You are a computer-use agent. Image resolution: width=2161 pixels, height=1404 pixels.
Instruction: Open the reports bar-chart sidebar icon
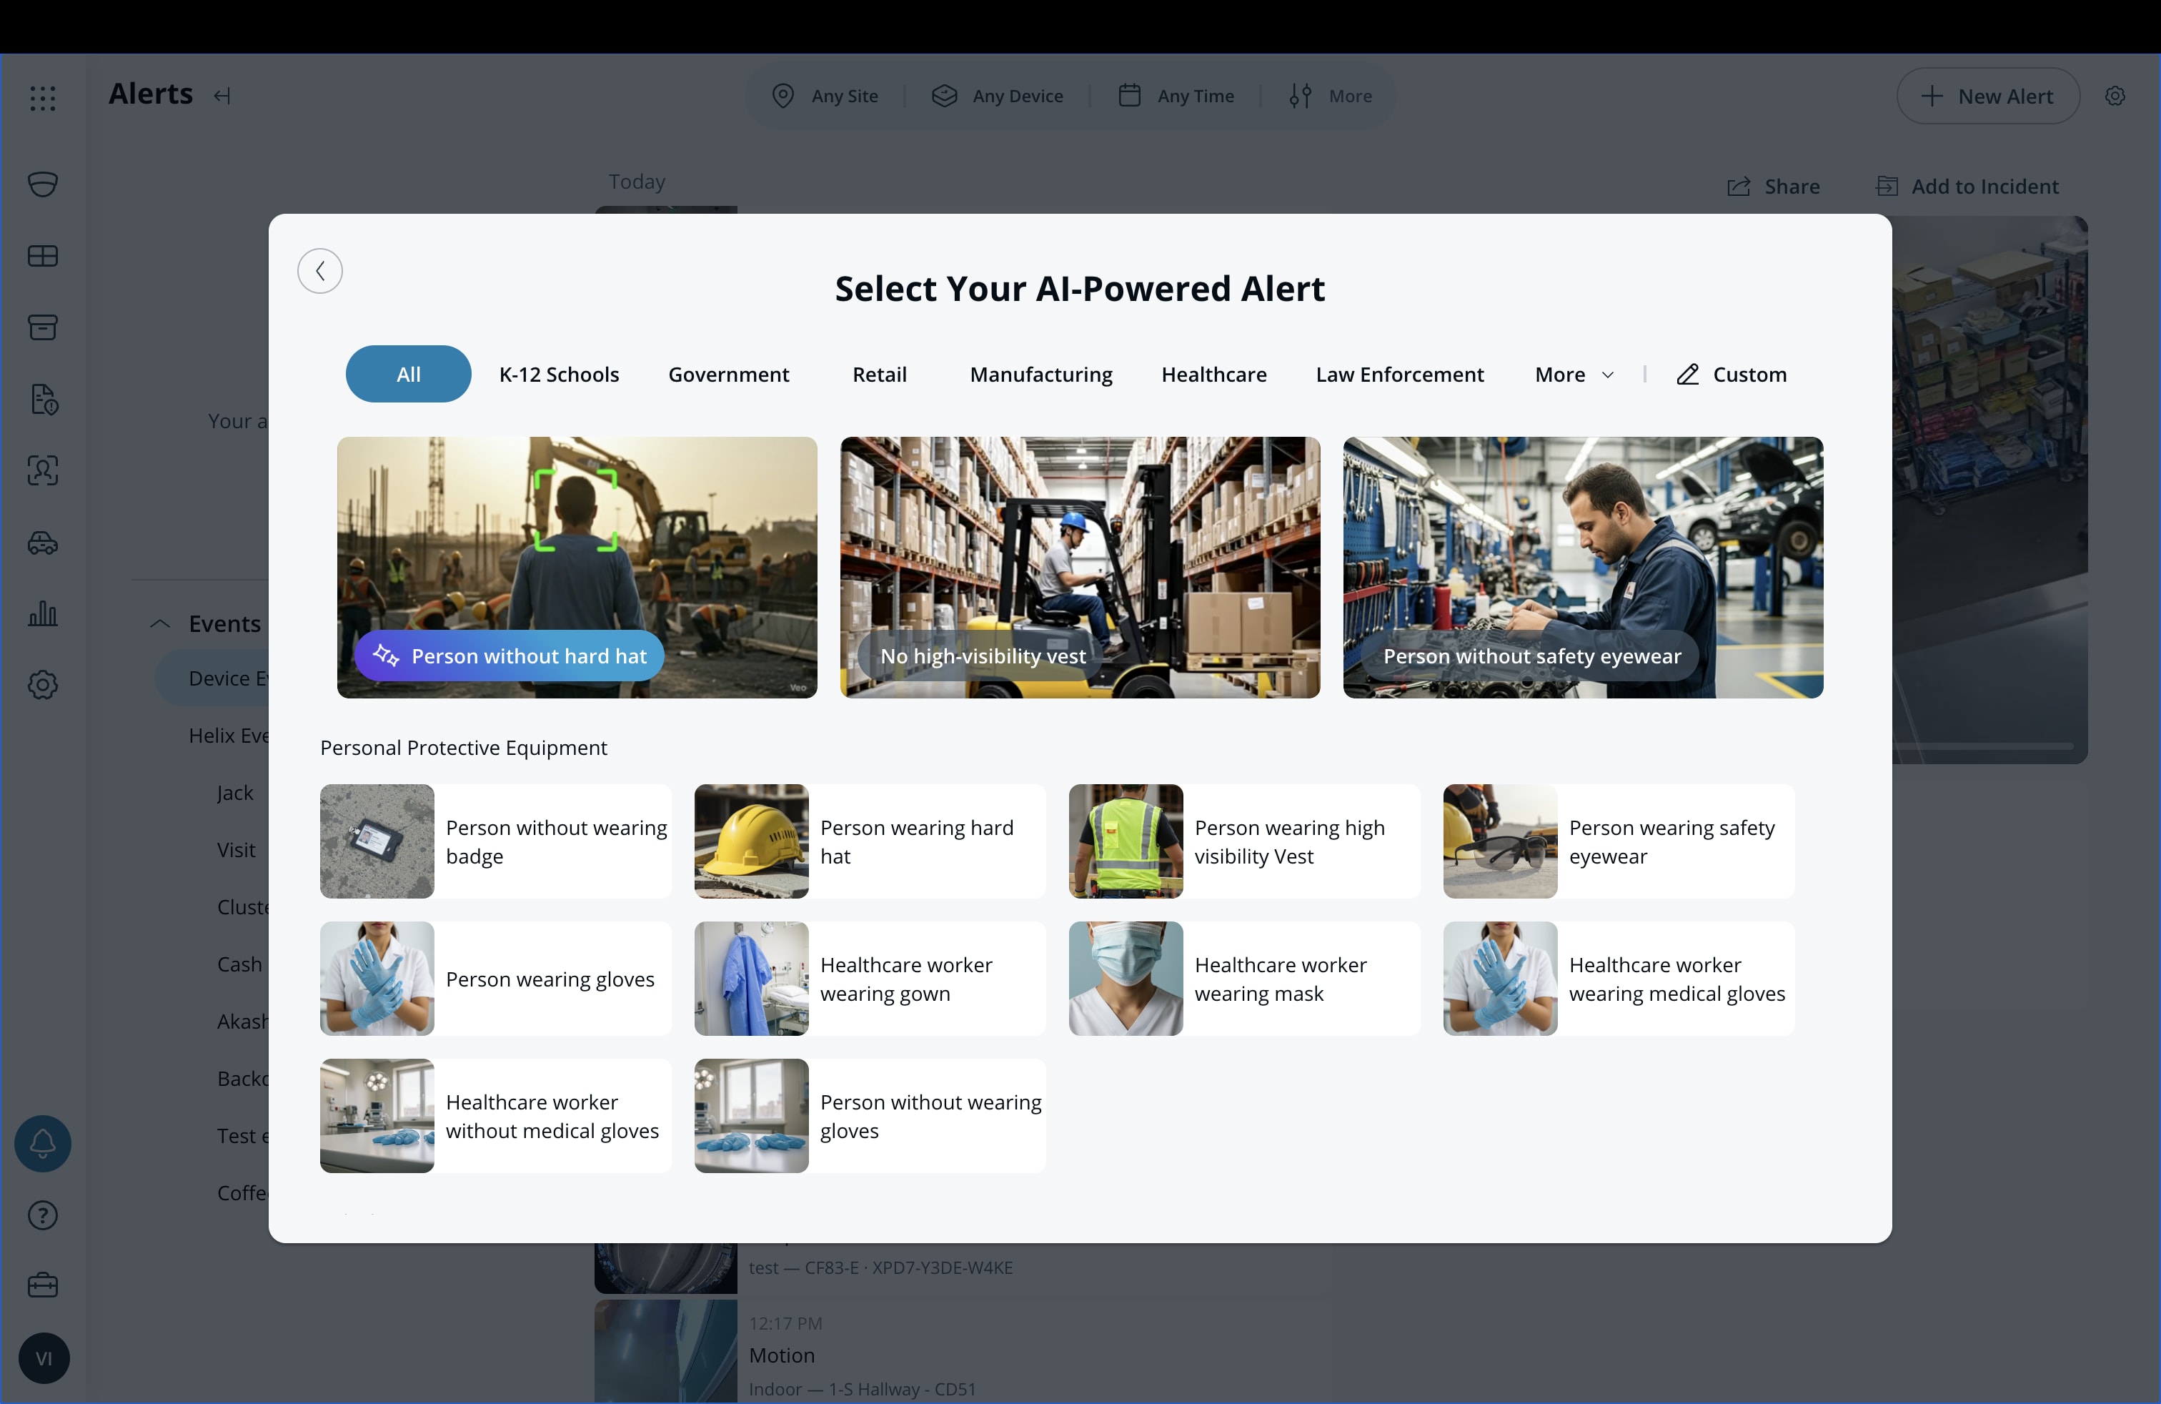click(43, 614)
